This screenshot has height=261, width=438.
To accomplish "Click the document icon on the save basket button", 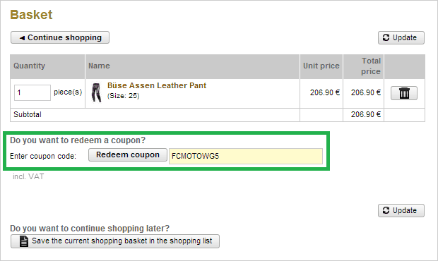I will [24, 241].
